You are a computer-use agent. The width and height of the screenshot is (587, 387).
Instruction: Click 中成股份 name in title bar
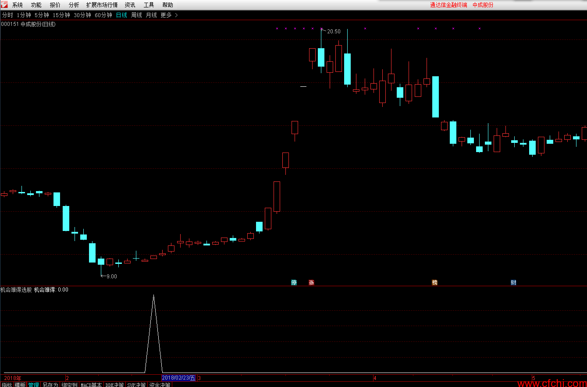pos(483,5)
